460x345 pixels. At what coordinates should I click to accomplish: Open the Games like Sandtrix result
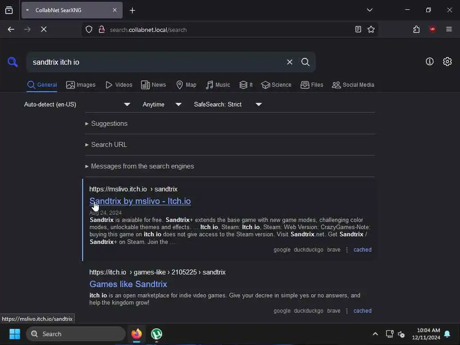coord(128,284)
